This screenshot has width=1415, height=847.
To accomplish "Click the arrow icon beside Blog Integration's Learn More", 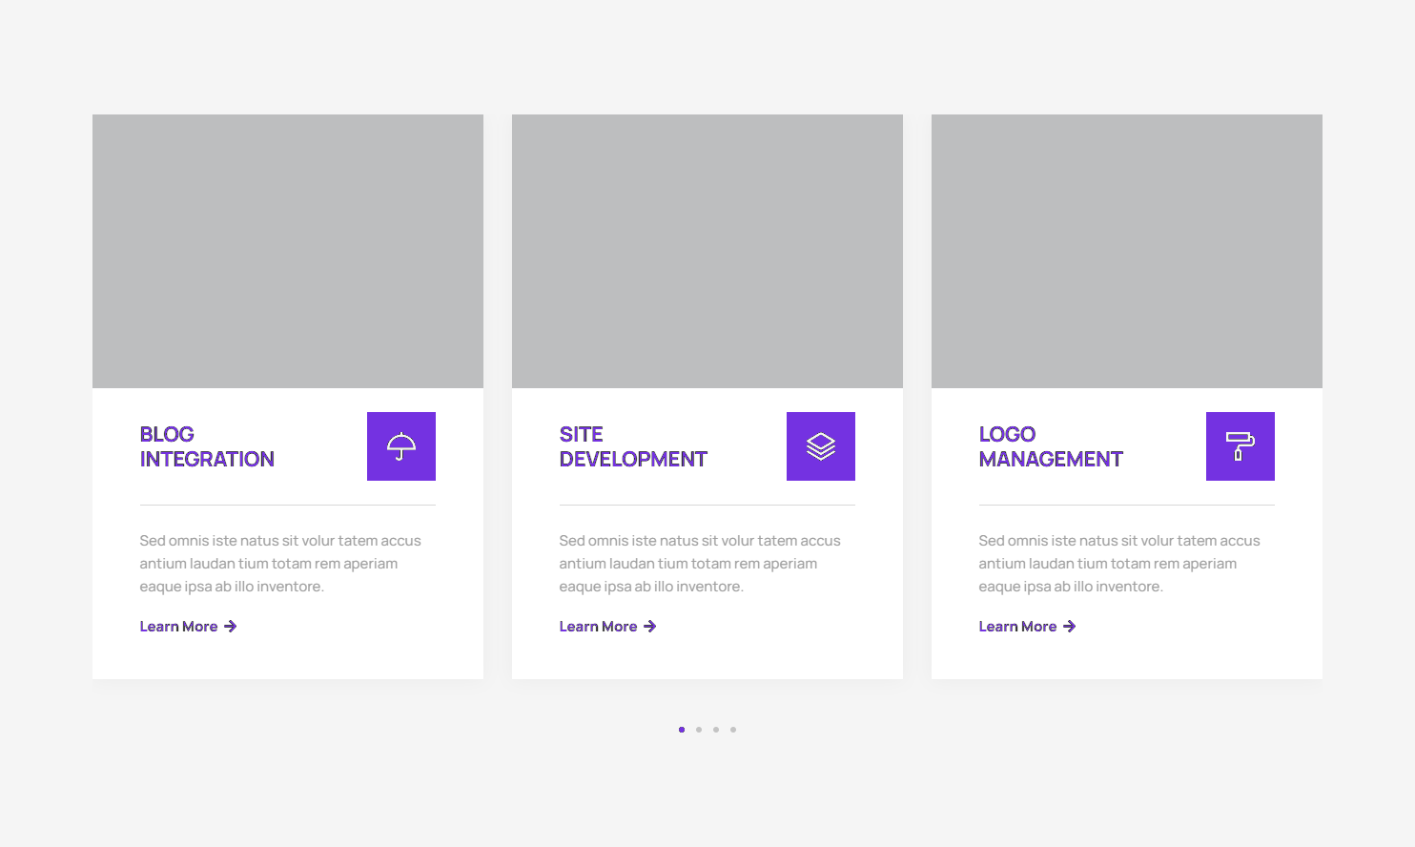I will click(x=231, y=627).
